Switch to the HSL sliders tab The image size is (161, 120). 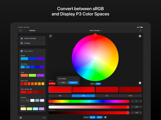coord(107,96)
